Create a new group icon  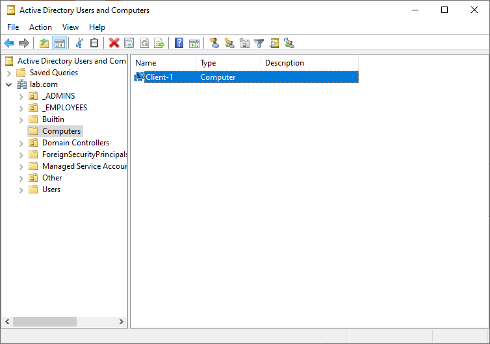click(229, 43)
